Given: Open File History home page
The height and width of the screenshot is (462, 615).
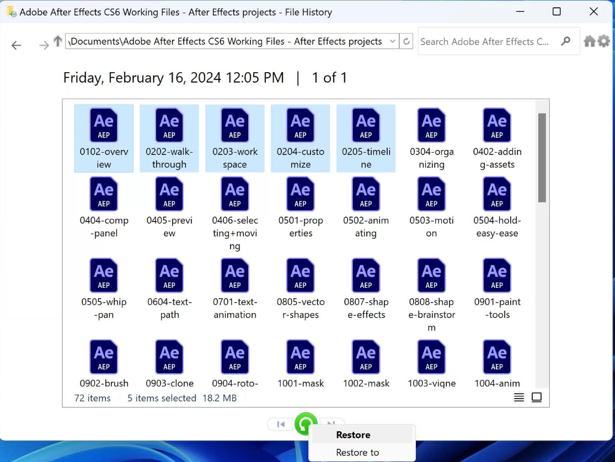Looking at the screenshot, I should [590, 41].
